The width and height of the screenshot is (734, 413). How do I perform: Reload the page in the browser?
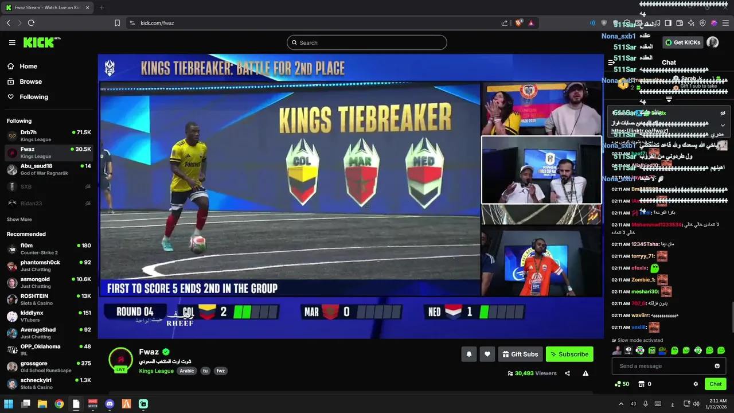(x=31, y=23)
